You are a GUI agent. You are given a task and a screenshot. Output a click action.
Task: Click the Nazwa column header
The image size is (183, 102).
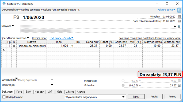click(x=32, y=42)
